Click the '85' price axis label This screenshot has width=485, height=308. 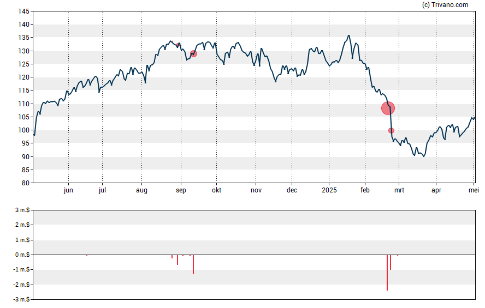pyautogui.click(x=26, y=170)
